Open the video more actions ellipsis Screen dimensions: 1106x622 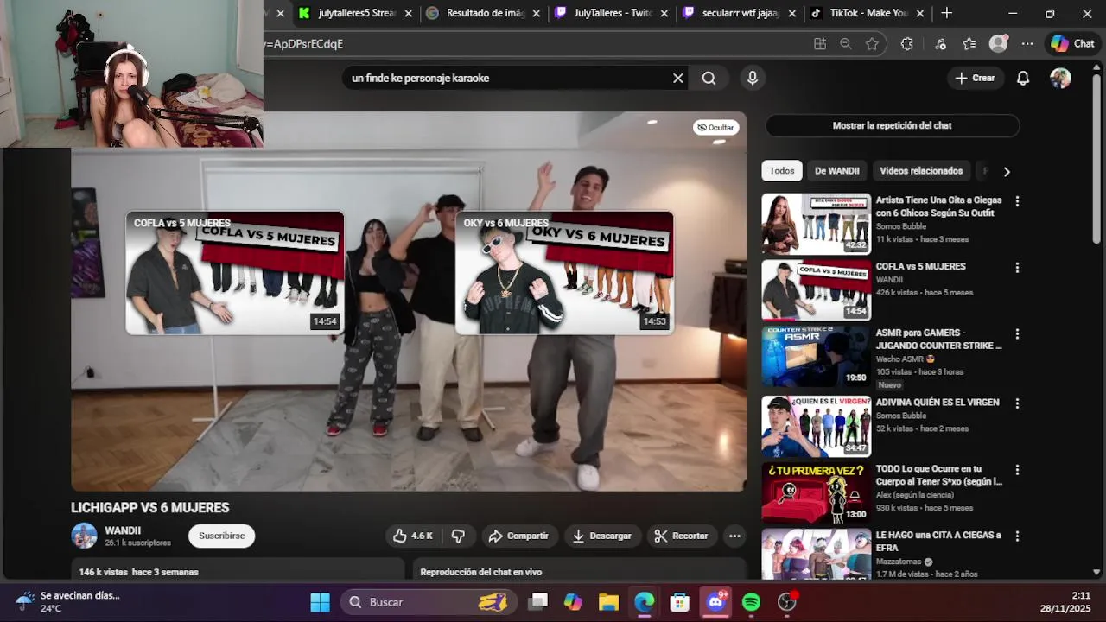pyautogui.click(x=734, y=536)
